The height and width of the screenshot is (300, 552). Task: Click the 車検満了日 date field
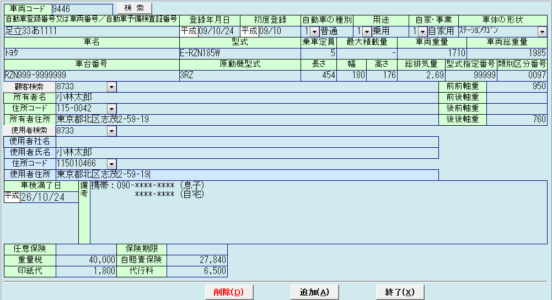[x=49, y=197]
